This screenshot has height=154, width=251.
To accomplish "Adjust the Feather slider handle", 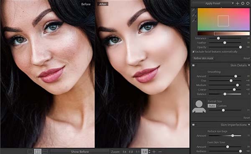I will (x=225, y=43).
